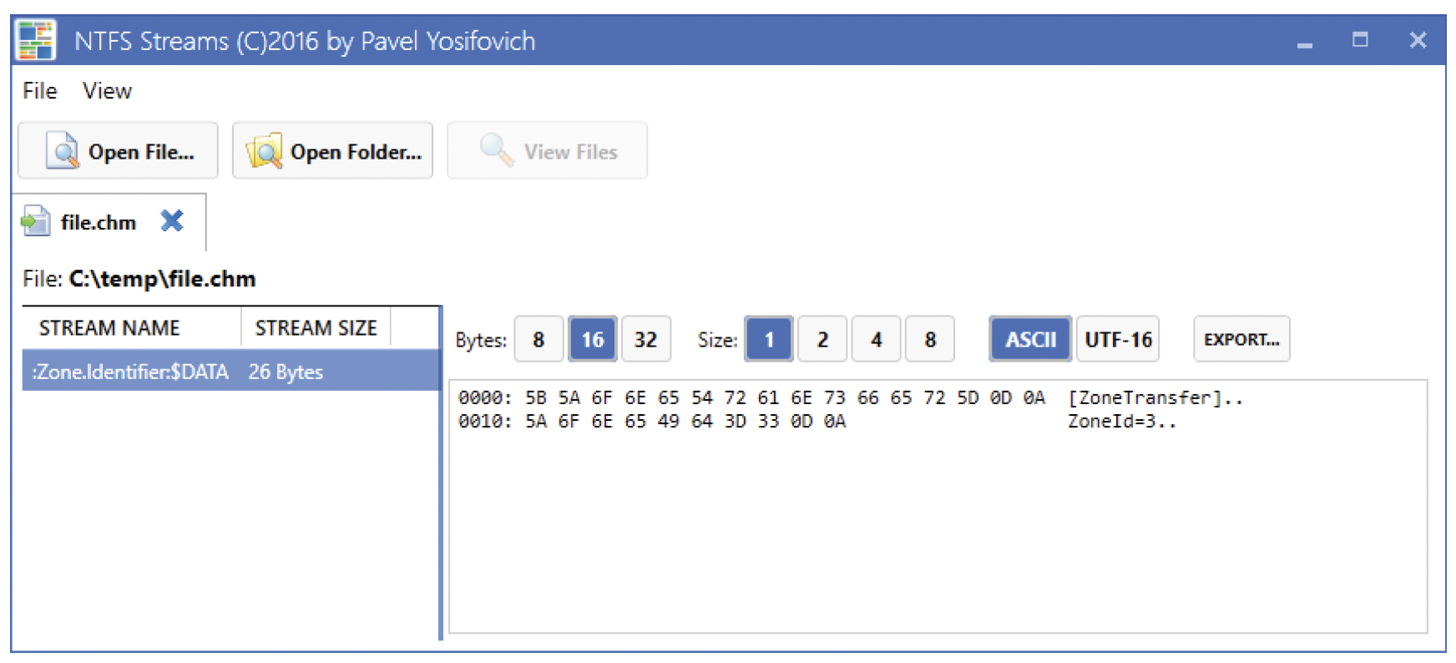Switch text encoding to ASCII
This screenshot has height=663, width=1456.
click(x=1030, y=339)
